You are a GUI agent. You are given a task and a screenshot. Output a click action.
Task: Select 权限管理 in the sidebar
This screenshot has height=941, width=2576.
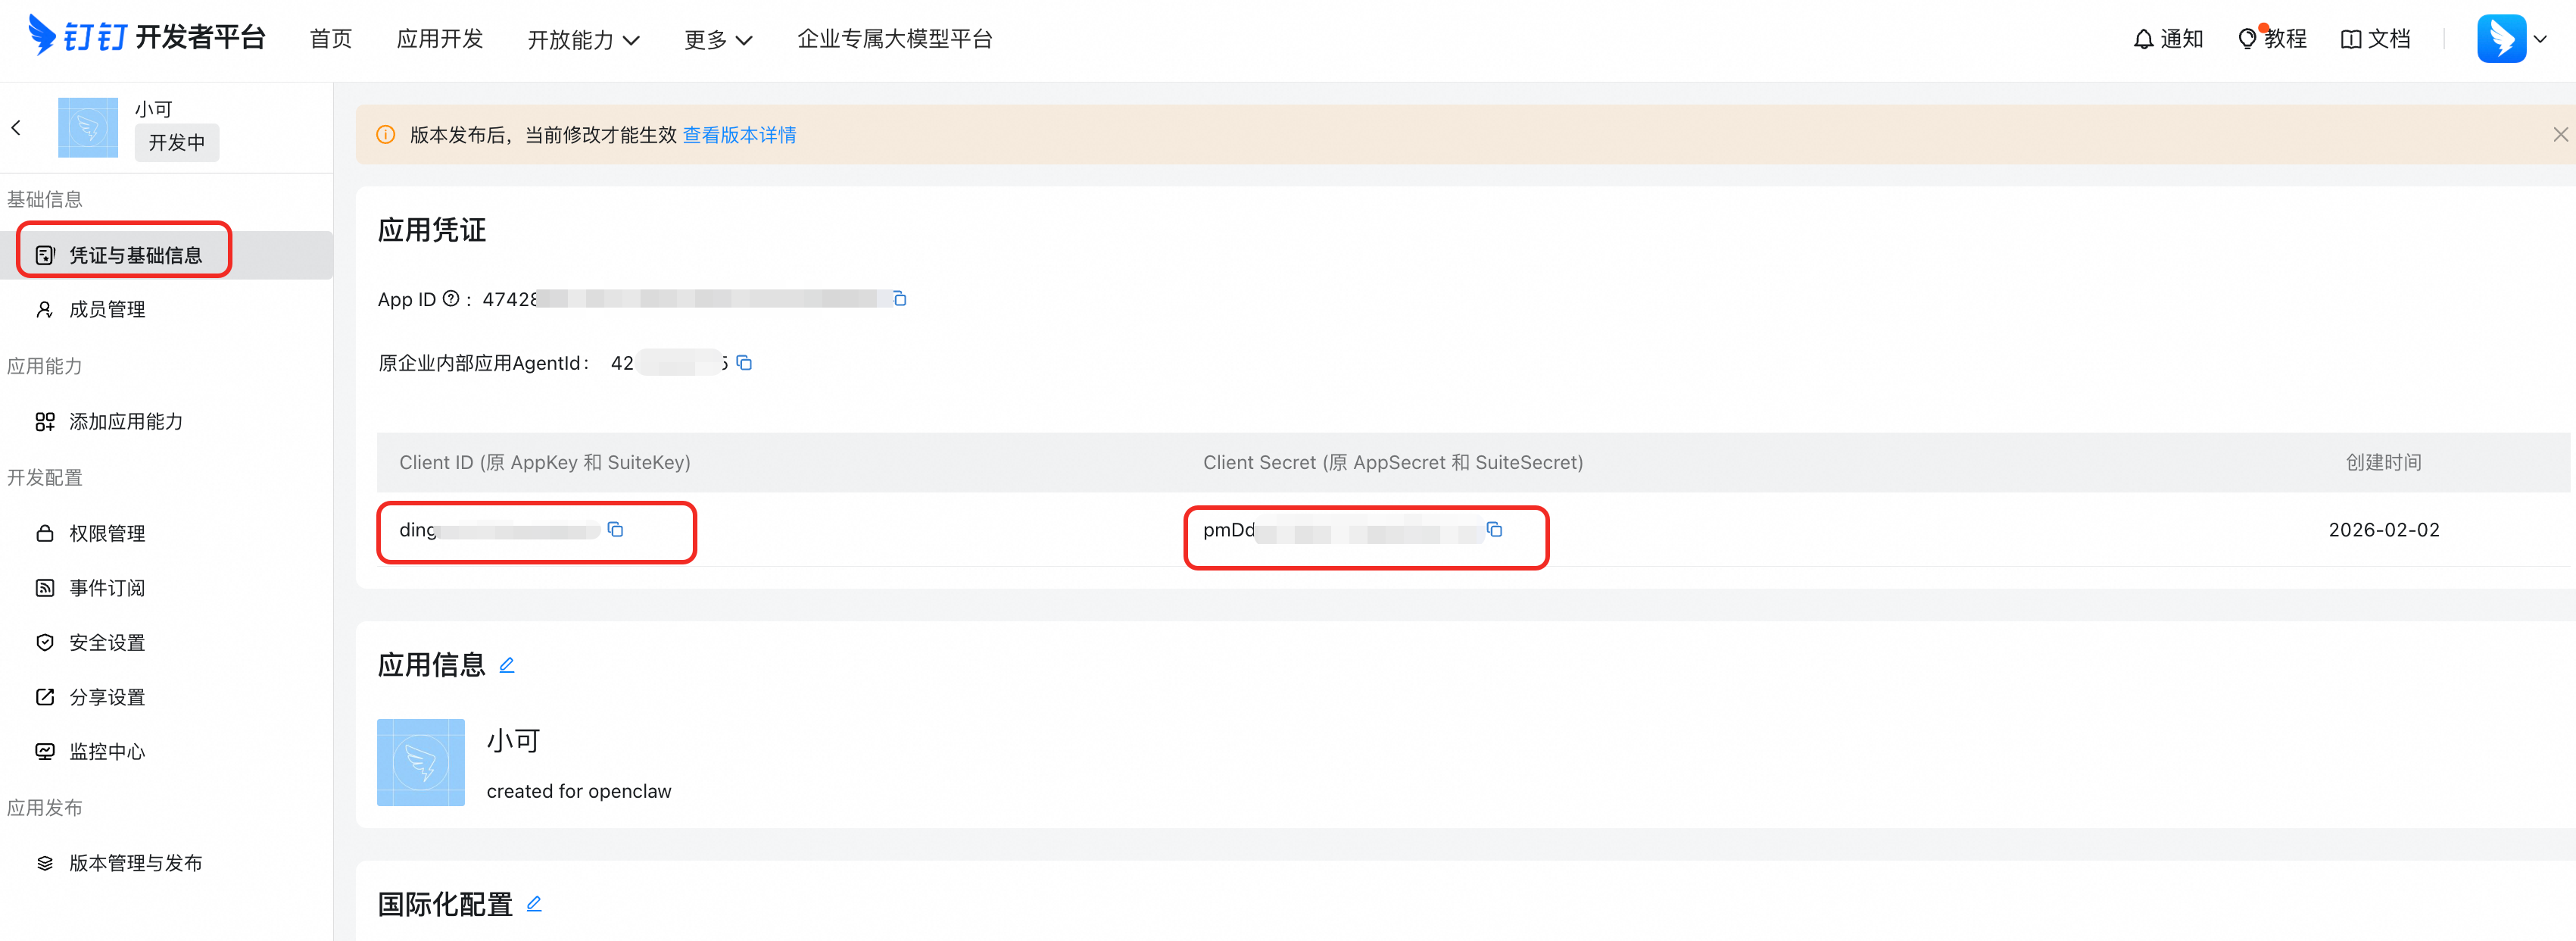click(107, 533)
